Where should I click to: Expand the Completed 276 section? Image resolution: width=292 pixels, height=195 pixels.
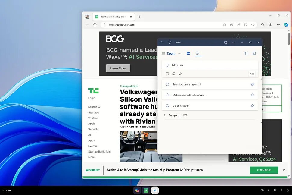click(x=164, y=115)
